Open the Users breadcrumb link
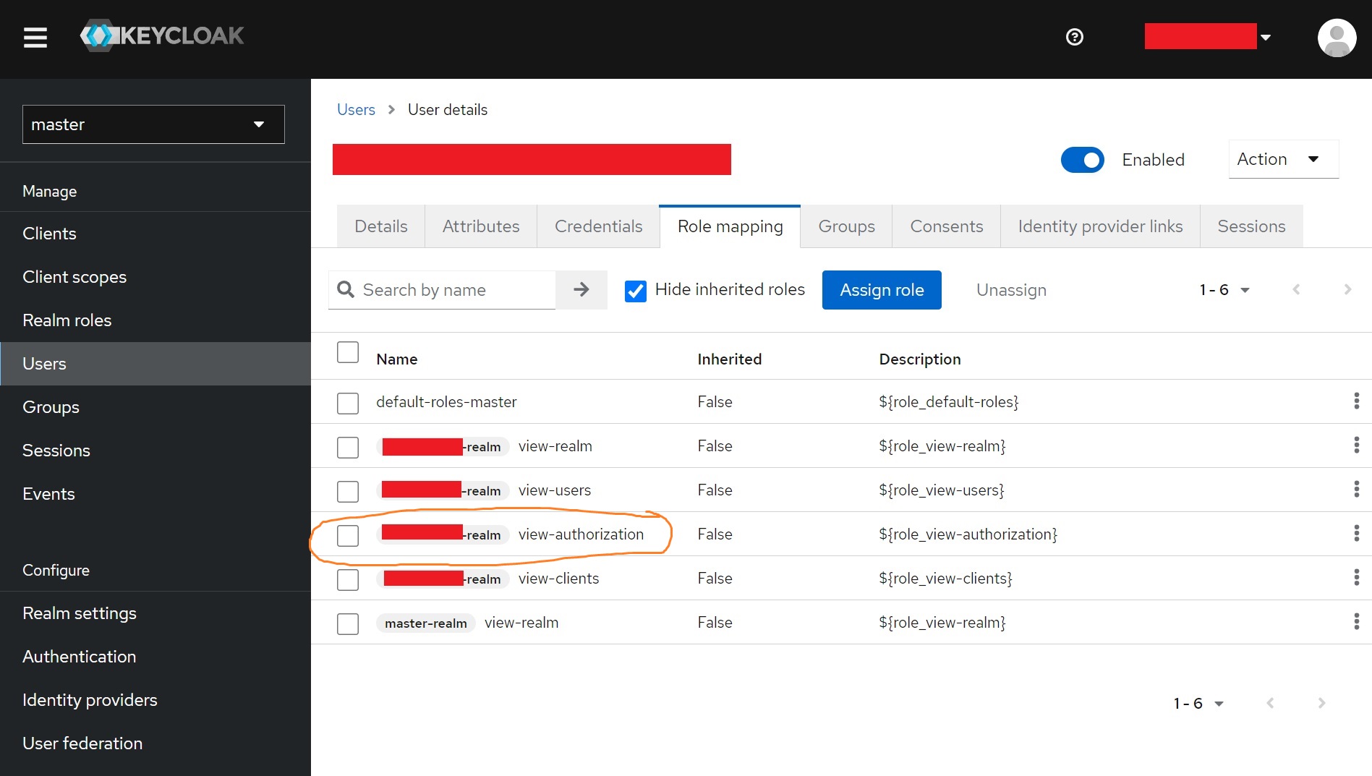The image size is (1372, 776). pos(355,109)
